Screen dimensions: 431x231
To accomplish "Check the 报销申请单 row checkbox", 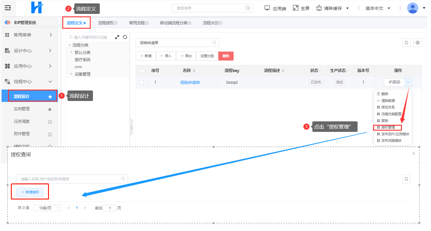I will pyautogui.click(x=141, y=82).
